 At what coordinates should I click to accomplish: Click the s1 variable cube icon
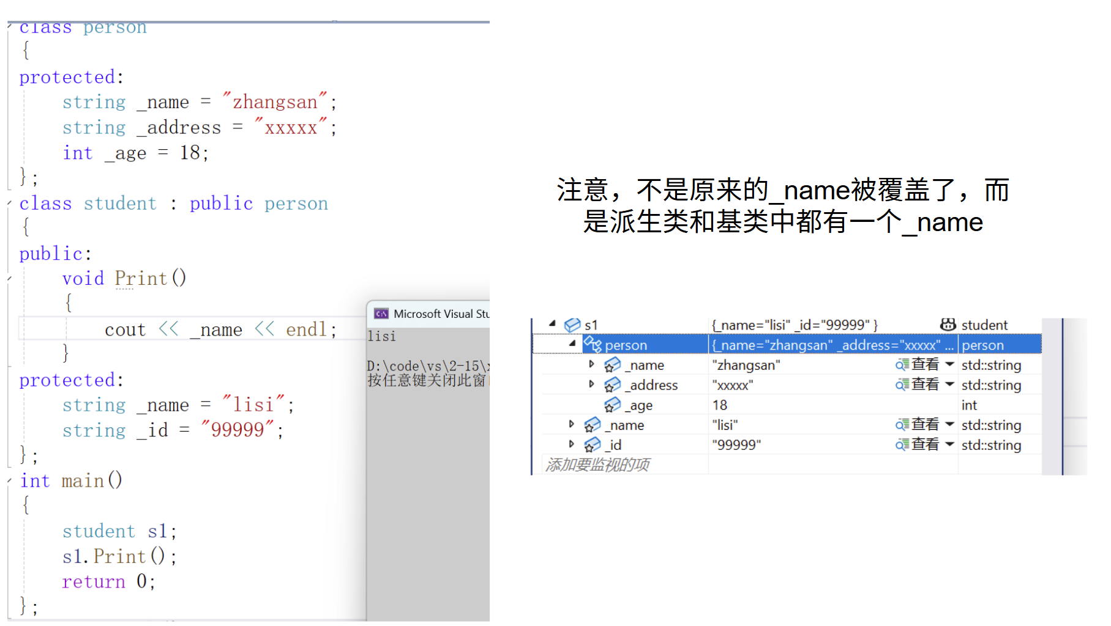tap(572, 325)
